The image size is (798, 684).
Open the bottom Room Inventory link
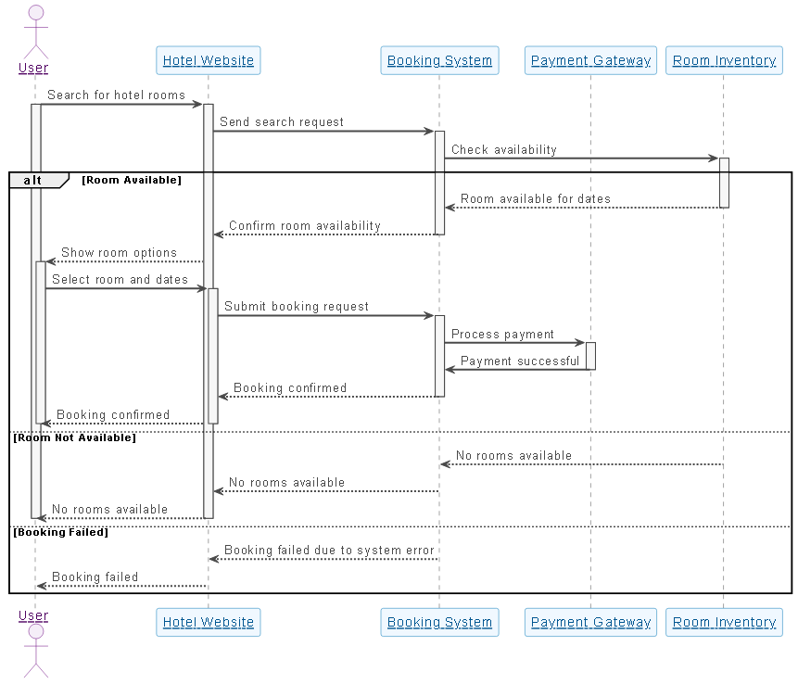pos(724,623)
